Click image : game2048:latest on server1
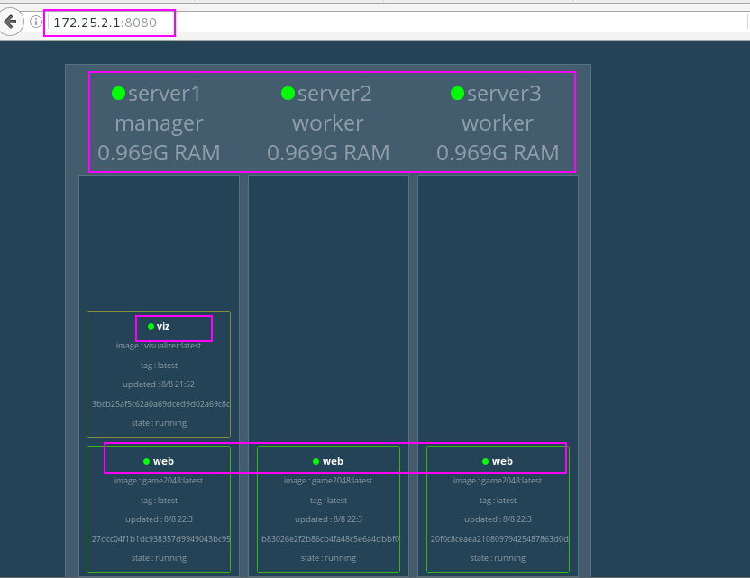The image size is (750, 578). coord(159,481)
